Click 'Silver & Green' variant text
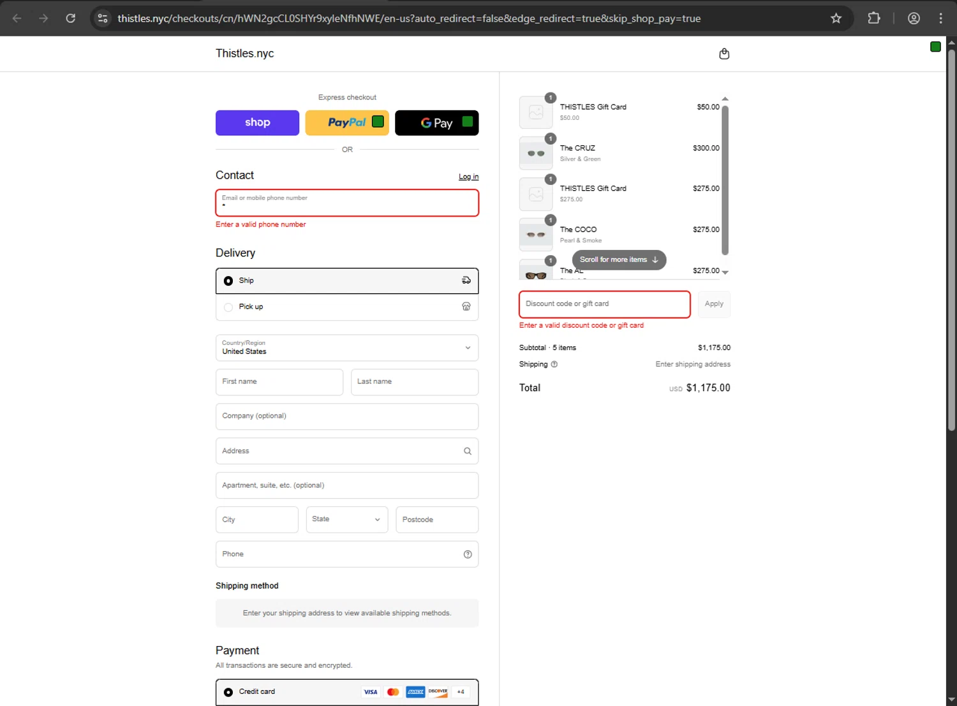The height and width of the screenshot is (706, 957). [580, 159]
